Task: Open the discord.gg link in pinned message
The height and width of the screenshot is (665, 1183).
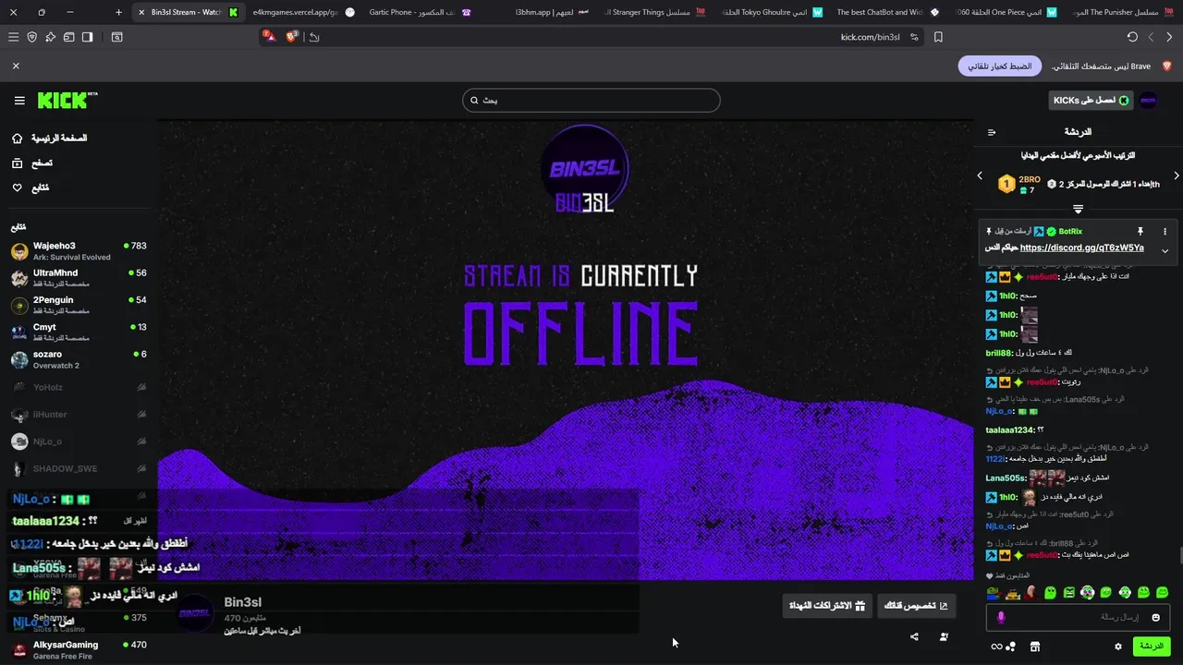Action: (1081, 248)
